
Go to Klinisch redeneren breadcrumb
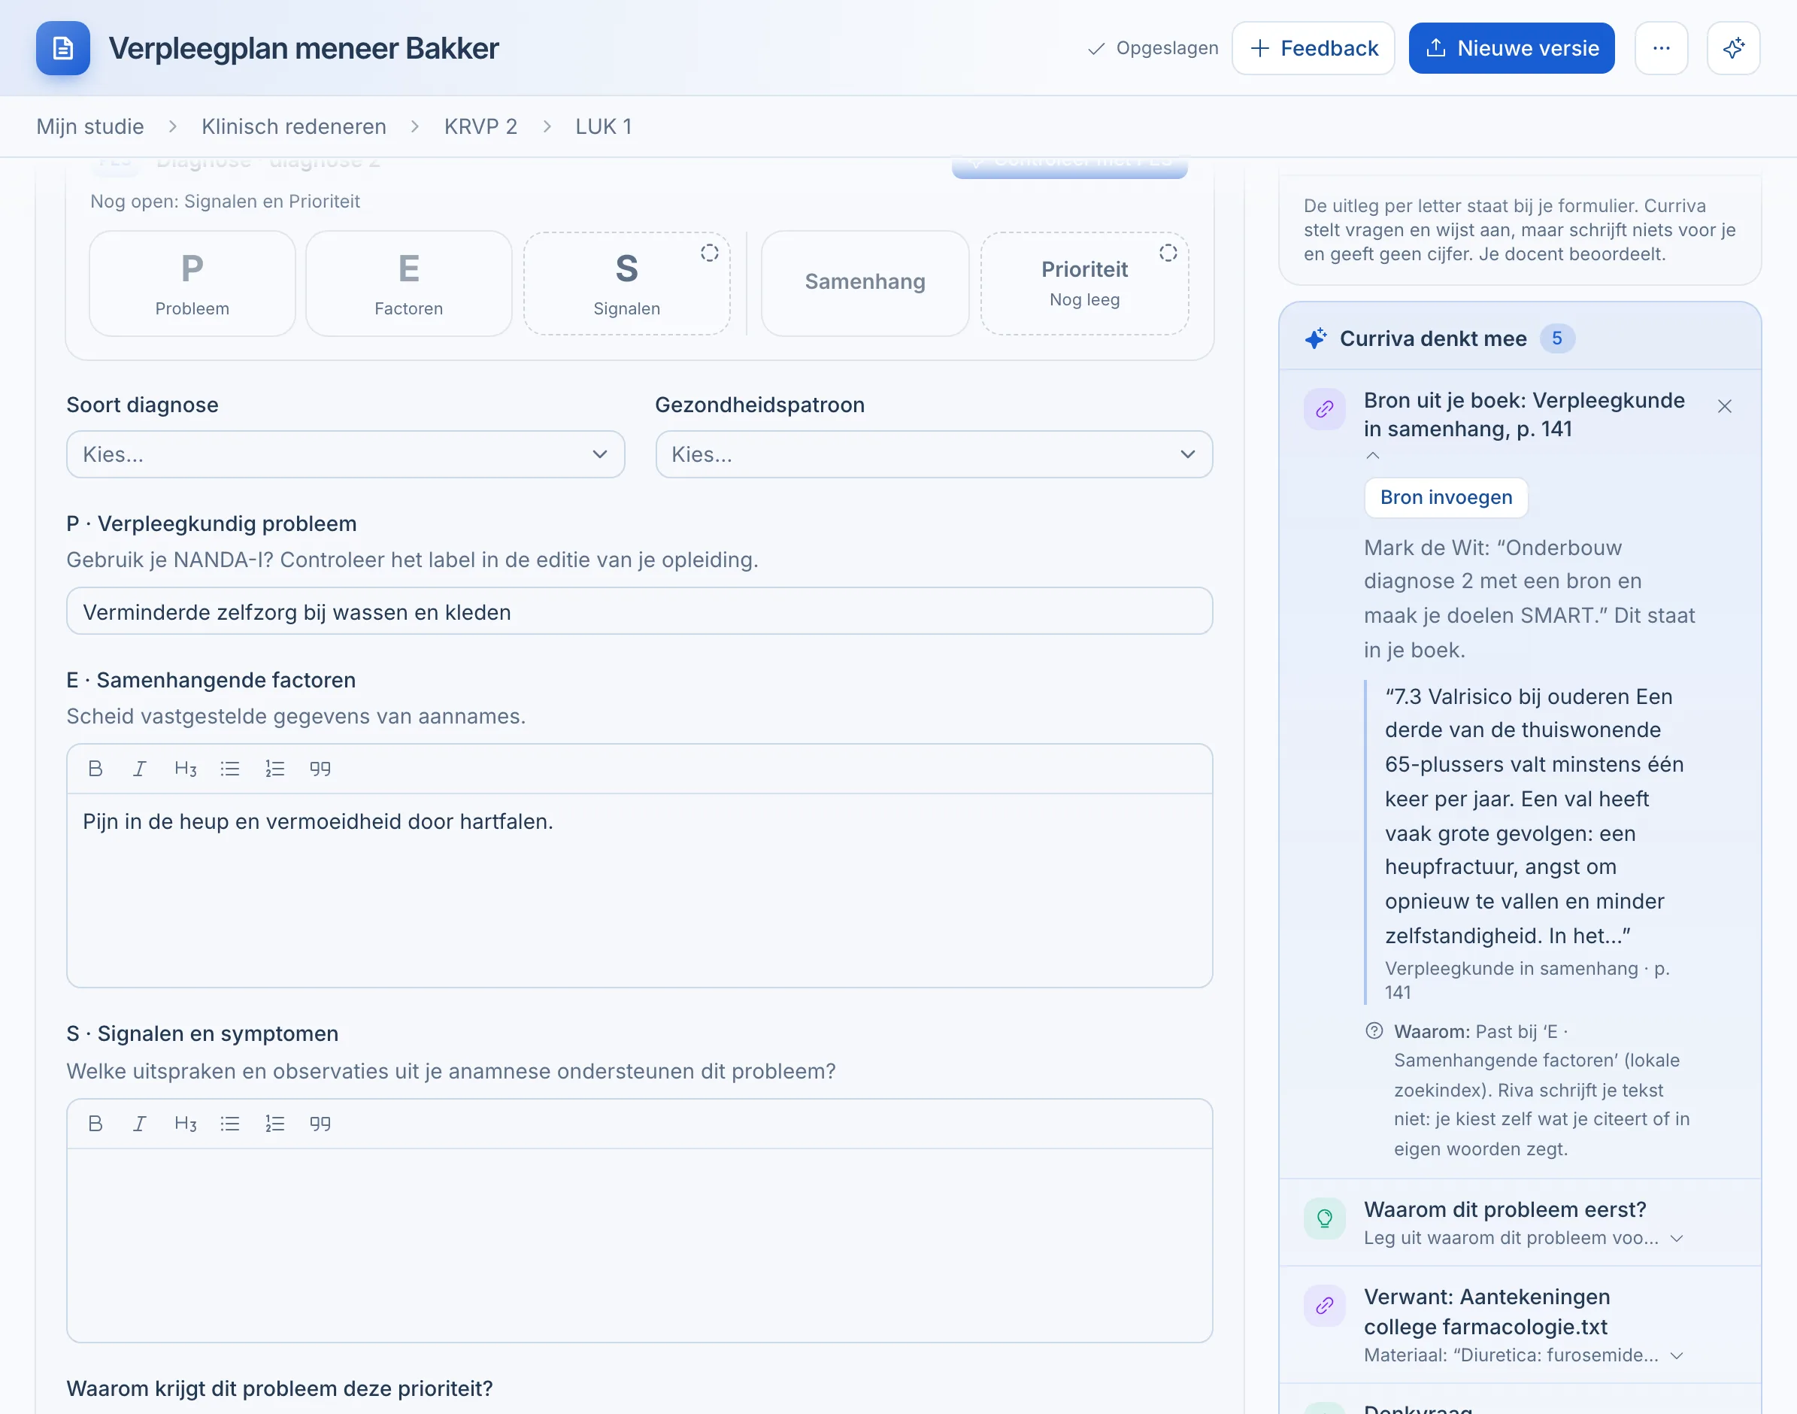294,126
